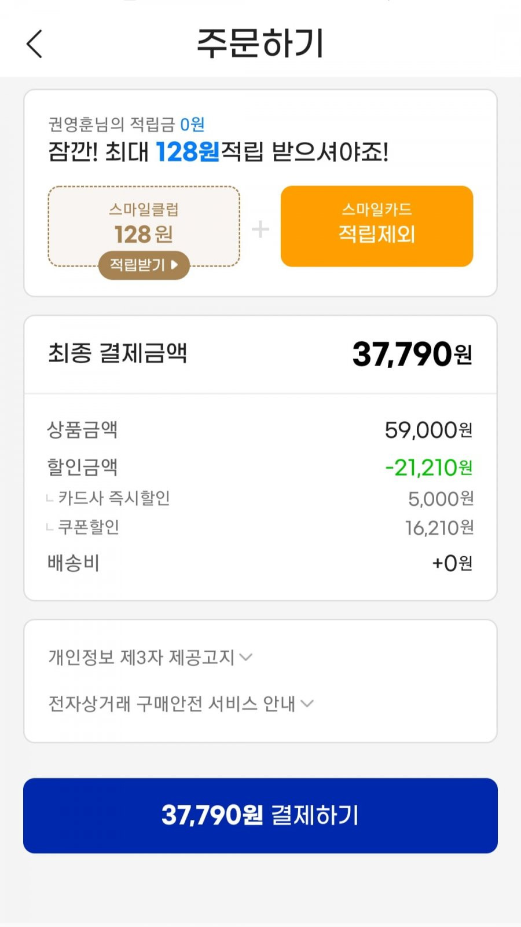Select the 할인금액 -21,210원 row
The width and height of the screenshot is (521, 927).
[x=260, y=467]
